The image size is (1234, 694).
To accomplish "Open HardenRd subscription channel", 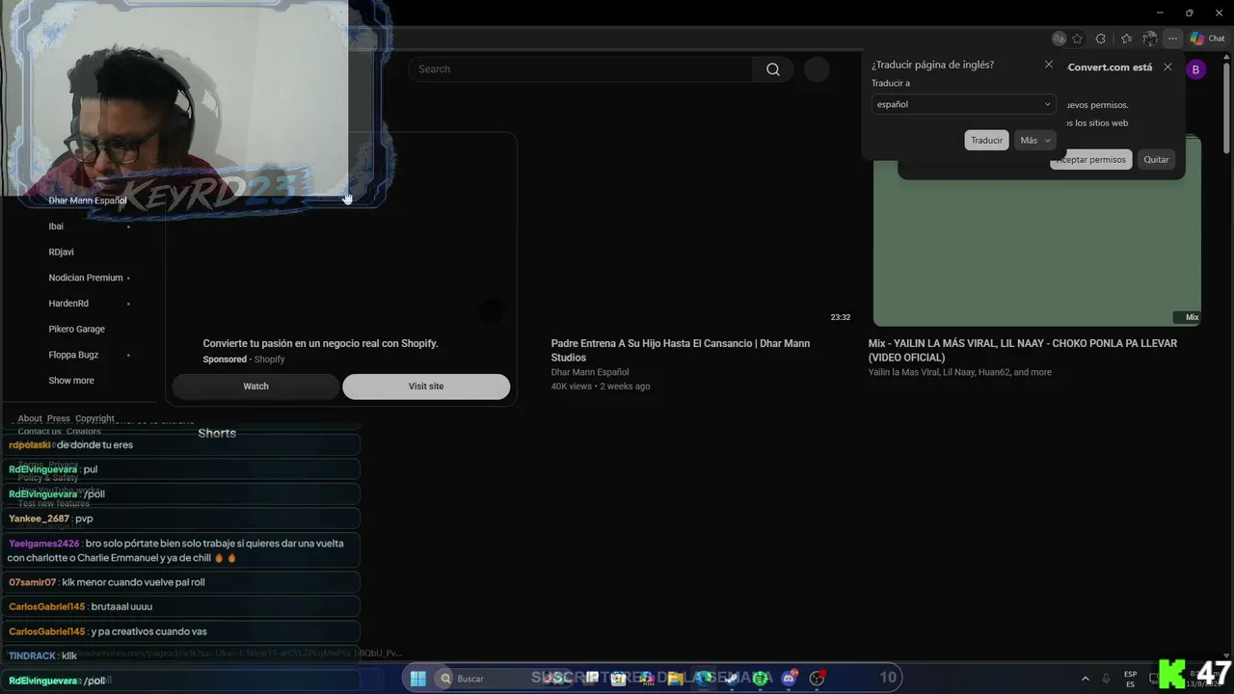I will click(68, 304).
